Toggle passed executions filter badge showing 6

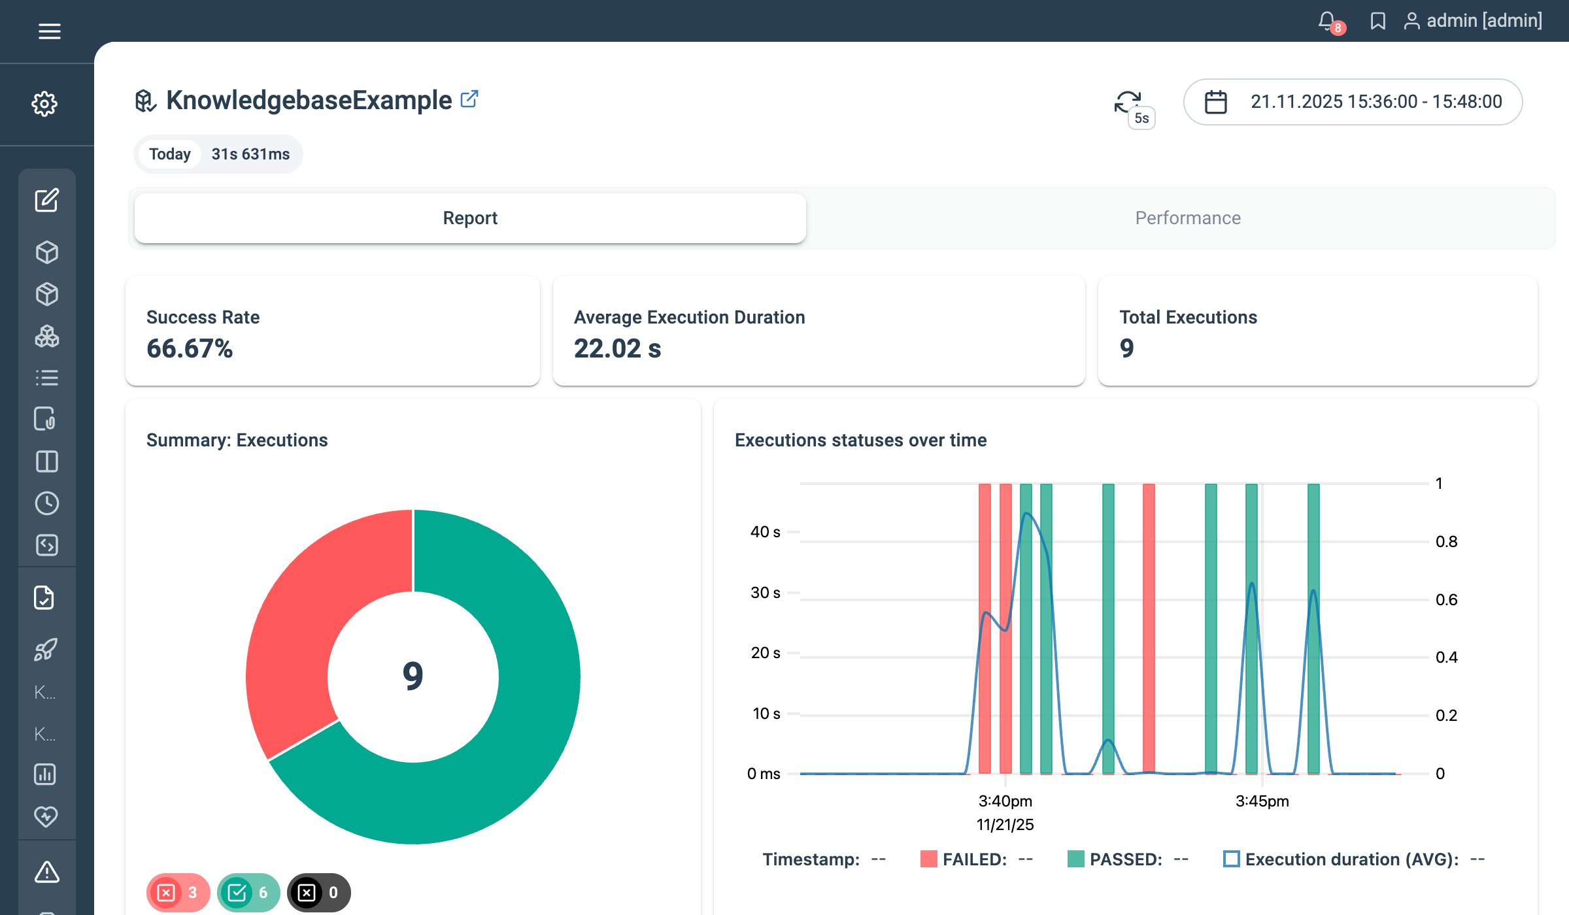coord(248,893)
